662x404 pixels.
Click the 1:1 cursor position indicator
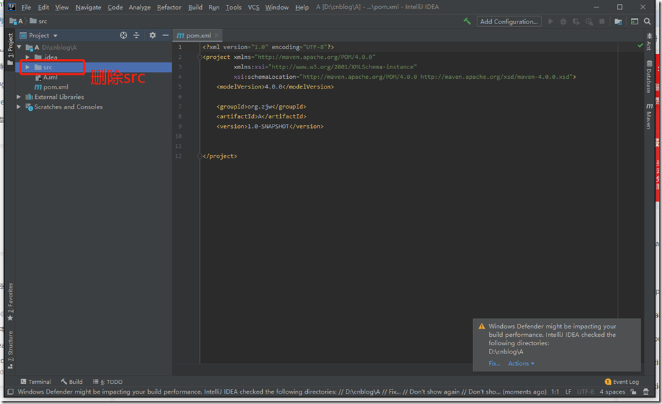pyautogui.click(x=555, y=392)
